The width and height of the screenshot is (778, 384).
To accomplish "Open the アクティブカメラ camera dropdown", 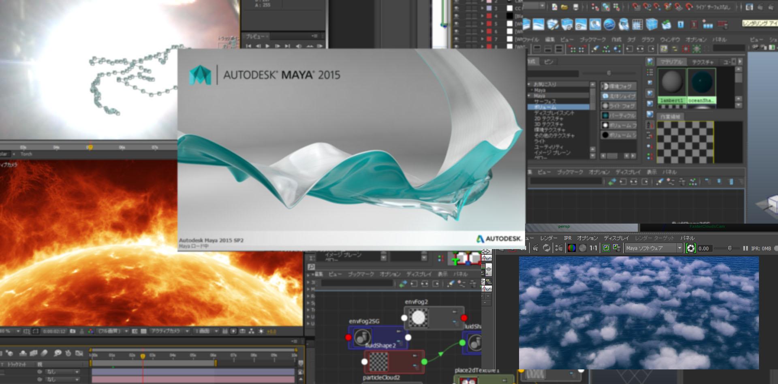I will [x=170, y=331].
